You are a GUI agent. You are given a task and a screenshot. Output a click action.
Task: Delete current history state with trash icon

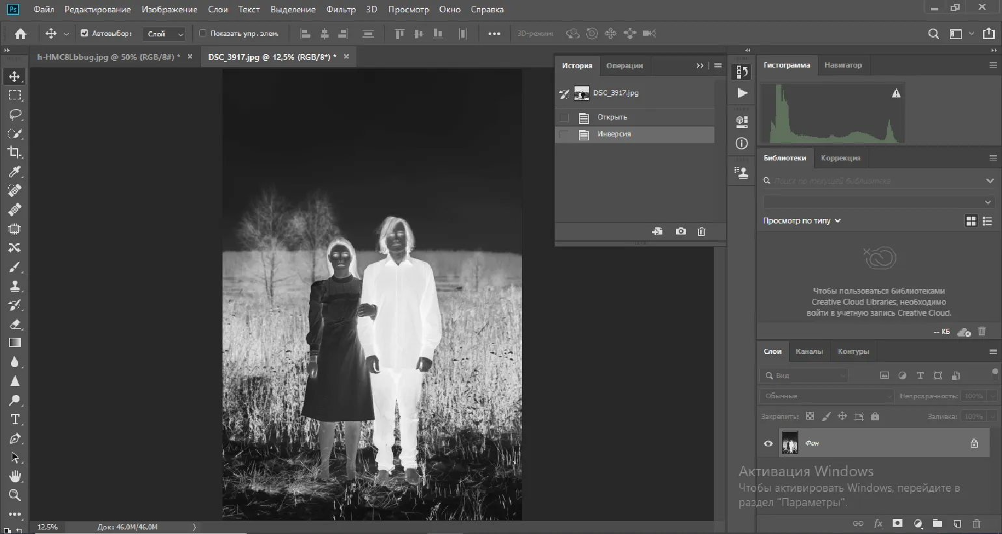click(x=701, y=231)
